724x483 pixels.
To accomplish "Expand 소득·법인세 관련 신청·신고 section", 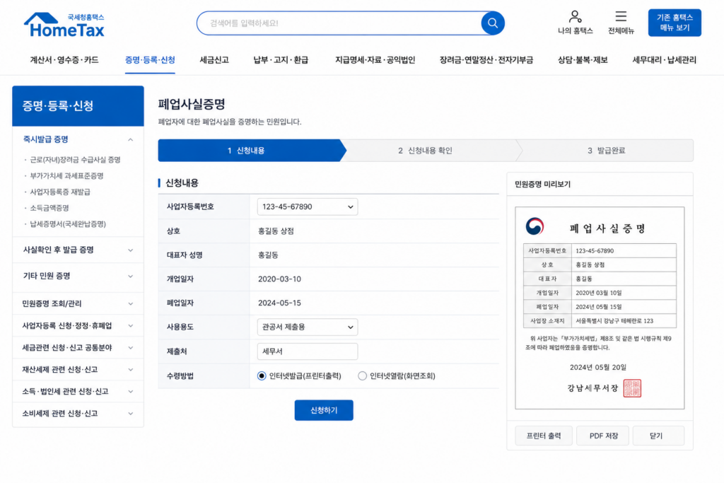I will tap(78, 392).
